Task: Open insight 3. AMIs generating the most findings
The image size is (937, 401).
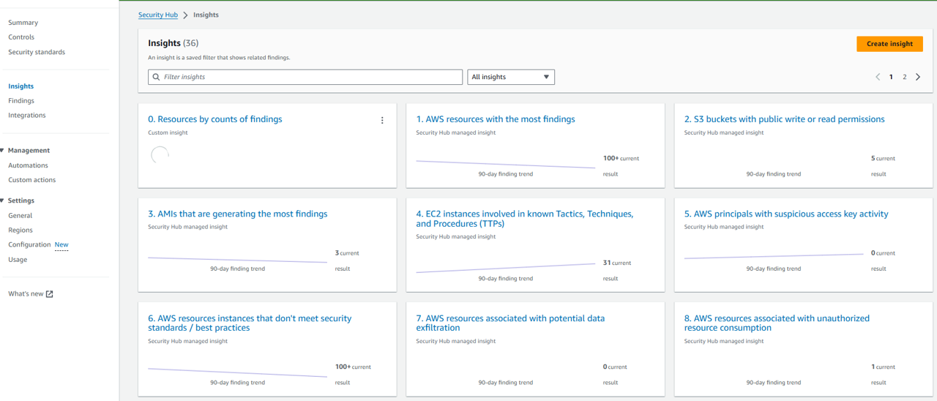Action: click(238, 214)
